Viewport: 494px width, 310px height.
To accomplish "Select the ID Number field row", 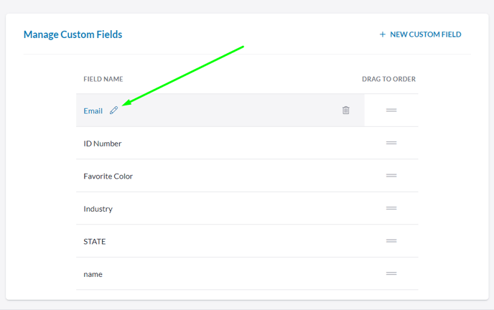I will [247, 144].
